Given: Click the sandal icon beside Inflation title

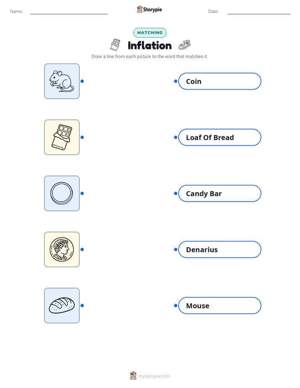Looking at the screenshot, I should click(x=184, y=45).
